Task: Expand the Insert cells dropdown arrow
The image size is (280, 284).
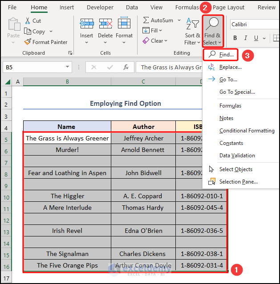Action: tap(86, 43)
